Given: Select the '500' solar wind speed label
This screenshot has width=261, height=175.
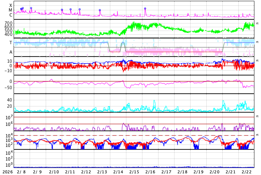Looking at the screenshot, I should (9, 31).
